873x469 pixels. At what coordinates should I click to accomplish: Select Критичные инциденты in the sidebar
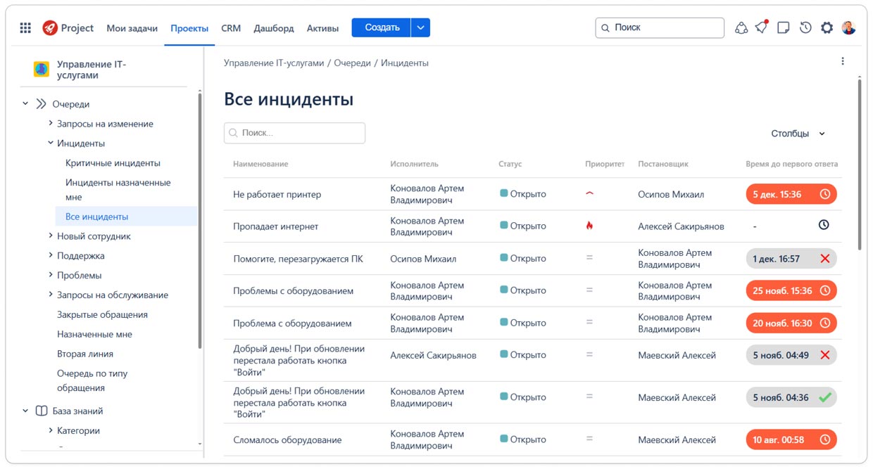113,163
